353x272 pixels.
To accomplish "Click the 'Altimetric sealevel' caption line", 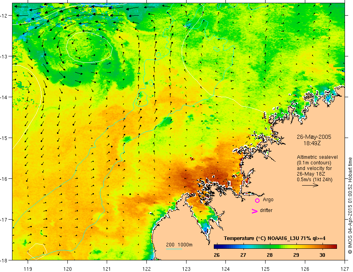I will [x=317, y=157].
